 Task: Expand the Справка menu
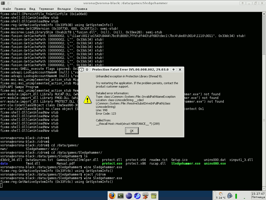pos(81,9)
